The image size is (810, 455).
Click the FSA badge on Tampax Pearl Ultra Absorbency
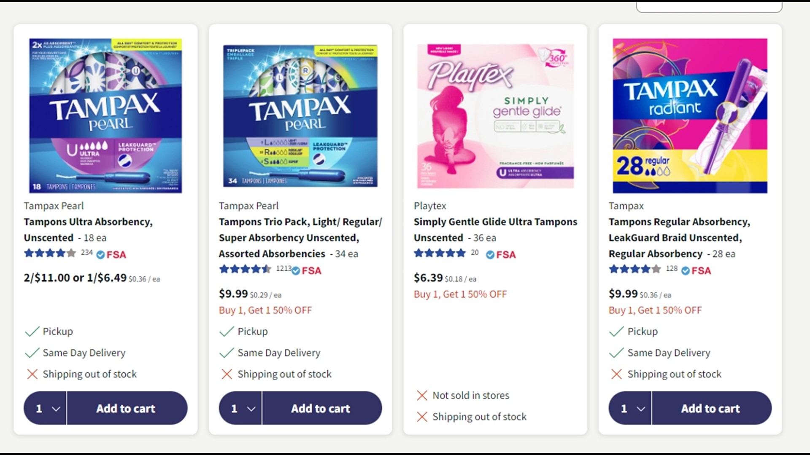click(111, 254)
